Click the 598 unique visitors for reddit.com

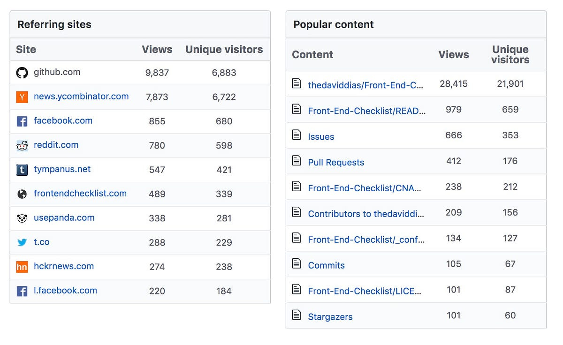click(224, 146)
